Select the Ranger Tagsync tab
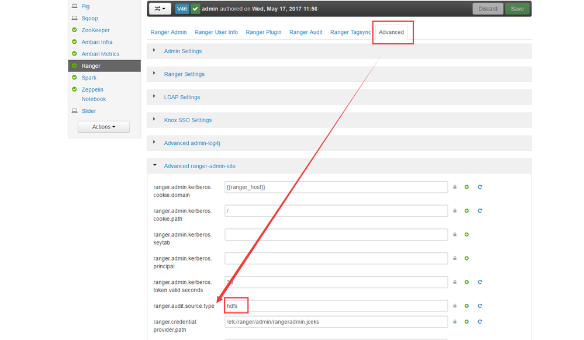This screenshot has width=584, height=340. [x=350, y=32]
